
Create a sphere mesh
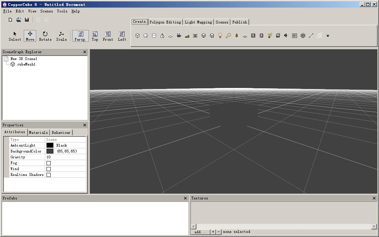pos(146,36)
